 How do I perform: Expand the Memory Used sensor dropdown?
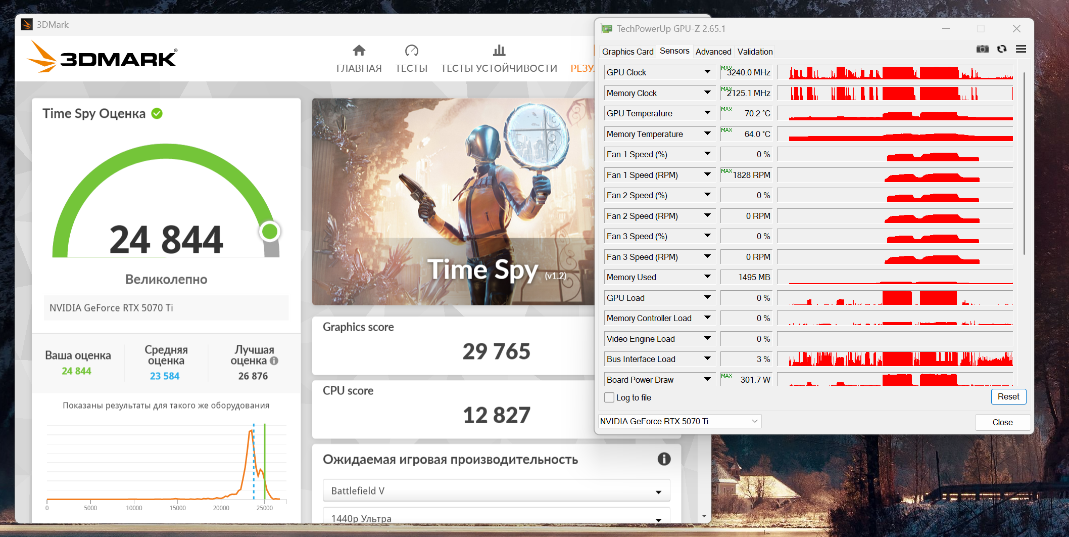707,277
